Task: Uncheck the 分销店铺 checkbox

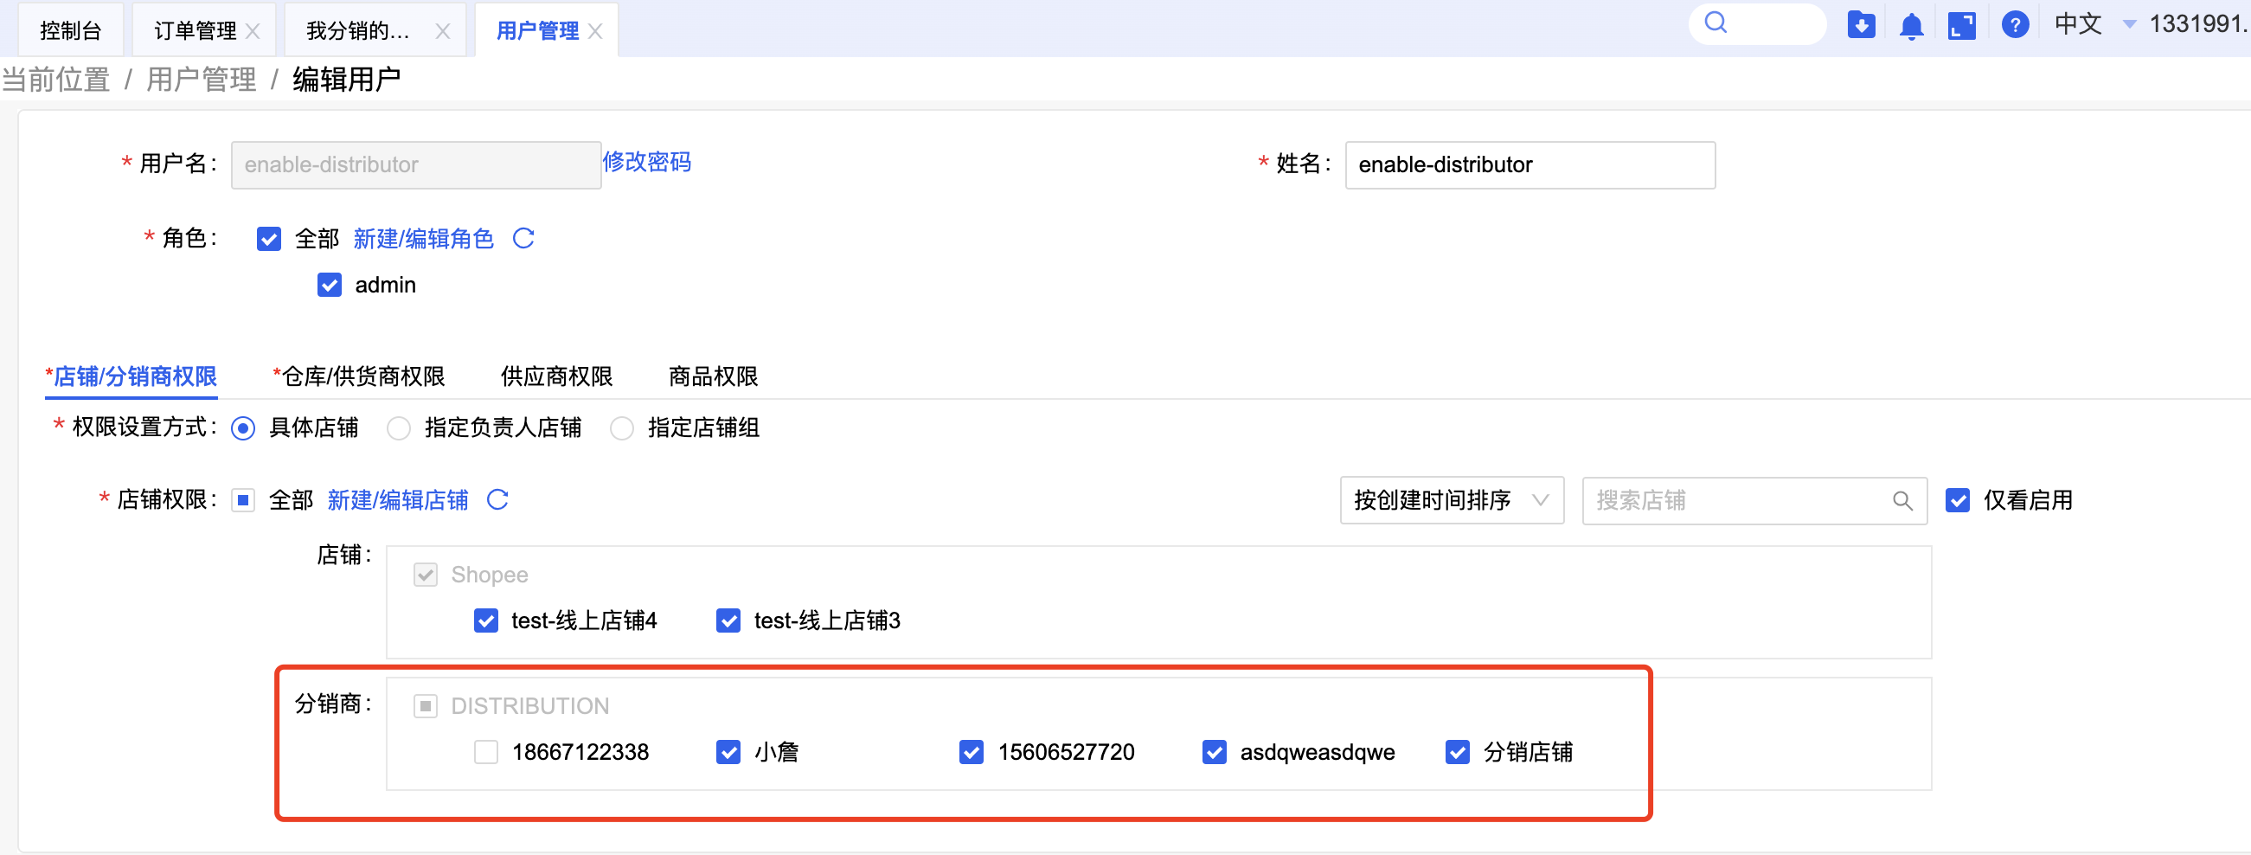Action: [1457, 752]
